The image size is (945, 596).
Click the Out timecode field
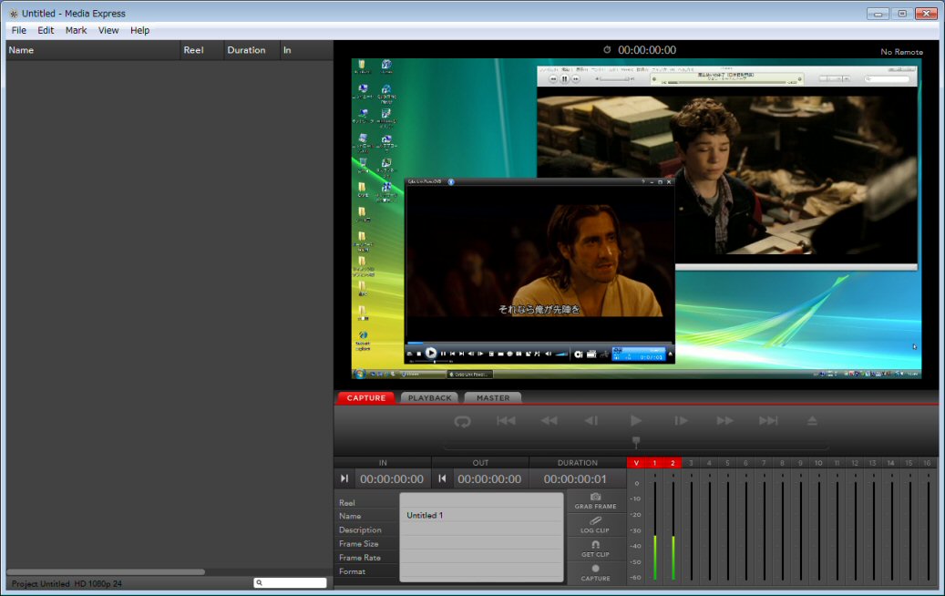tap(489, 479)
